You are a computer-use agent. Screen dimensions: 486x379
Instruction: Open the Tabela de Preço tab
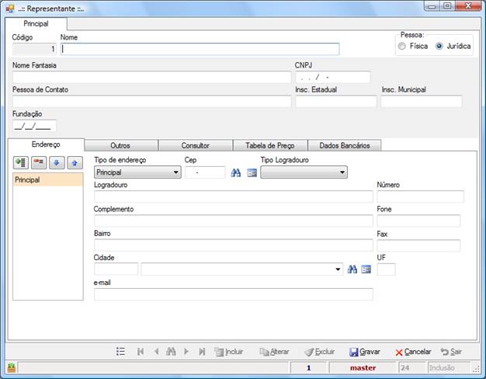point(270,145)
